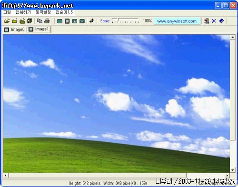
Task: Click the open folder toolbar icon
Action: [7, 21]
